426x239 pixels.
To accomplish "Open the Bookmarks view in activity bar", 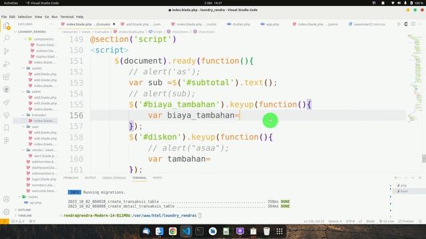I will 7,127.
